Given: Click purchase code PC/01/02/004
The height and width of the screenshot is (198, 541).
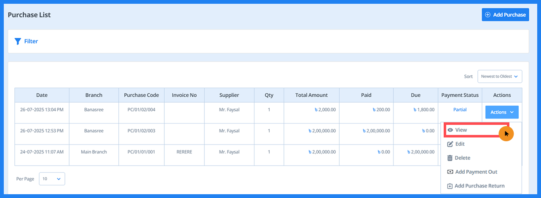Looking at the screenshot, I should tap(141, 110).
